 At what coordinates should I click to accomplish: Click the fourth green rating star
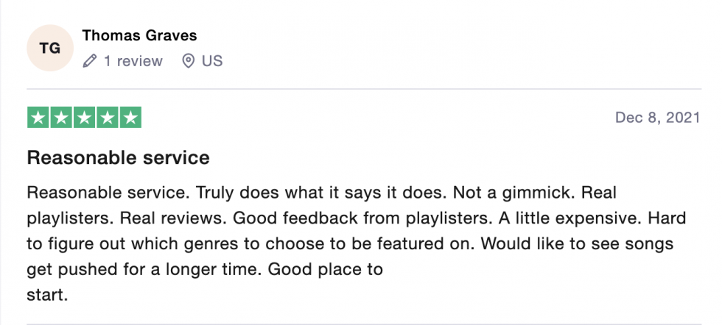pos(108,118)
